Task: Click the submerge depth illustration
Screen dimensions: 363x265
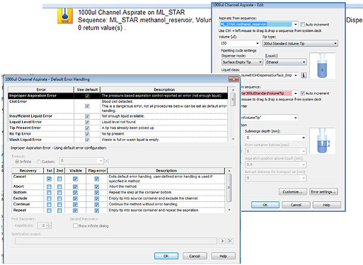Action: point(322,141)
